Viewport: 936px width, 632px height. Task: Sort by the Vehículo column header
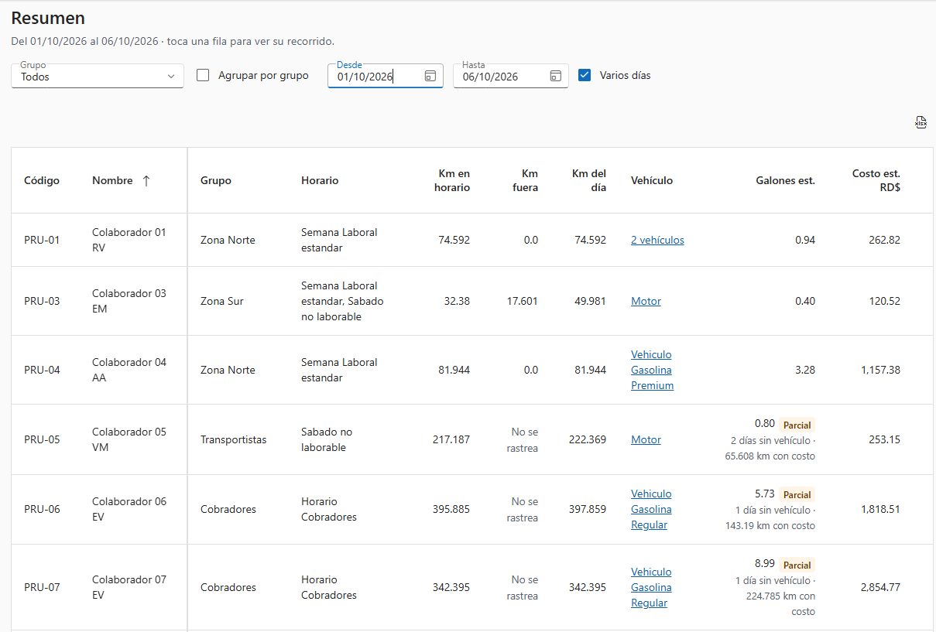click(x=652, y=180)
